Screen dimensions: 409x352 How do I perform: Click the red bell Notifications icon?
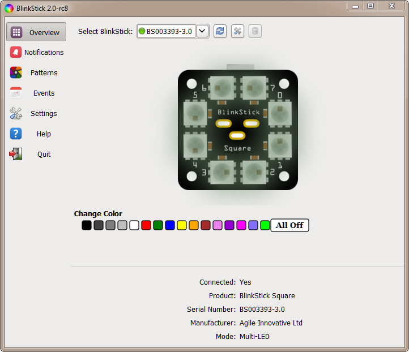(x=16, y=53)
